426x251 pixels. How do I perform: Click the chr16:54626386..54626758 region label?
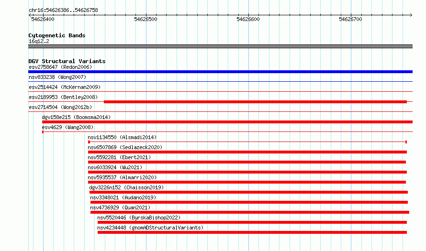(x=63, y=10)
